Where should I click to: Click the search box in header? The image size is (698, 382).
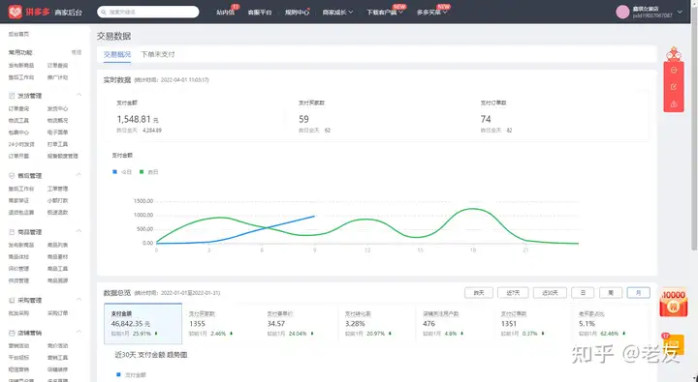pyautogui.click(x=147, y=12)
